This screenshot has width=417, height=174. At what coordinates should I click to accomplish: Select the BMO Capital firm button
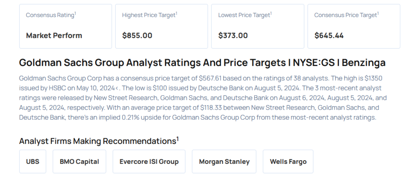(79, 161)
